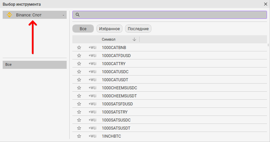Sort by Символ column arrow
Image resolution: width=270 pixels, height=142 pixels.
(x=134, y=39)
